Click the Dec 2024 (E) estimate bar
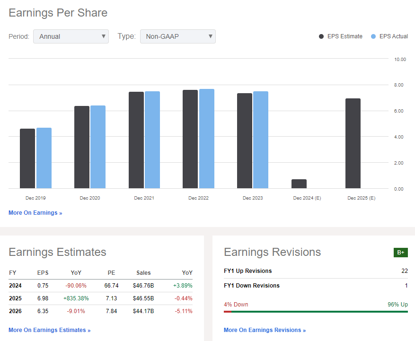The width and height of the screenshot is (415, 341). [x=299, y=184]
